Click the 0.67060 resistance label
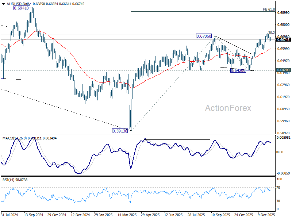Screen dimensions: 292x219 (x=204, y=36)
